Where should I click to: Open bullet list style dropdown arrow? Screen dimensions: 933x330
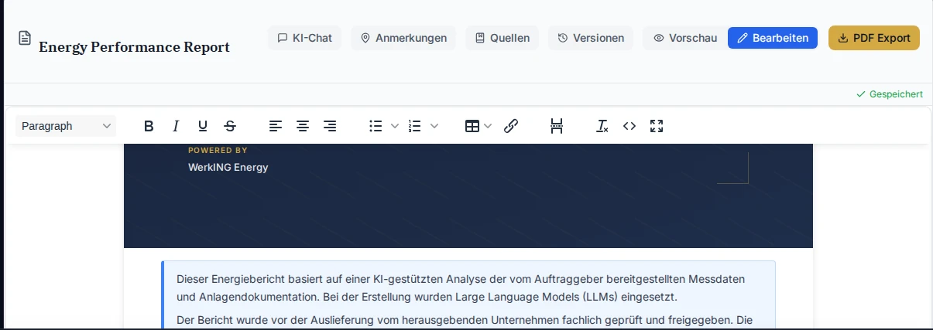point(395,126)
